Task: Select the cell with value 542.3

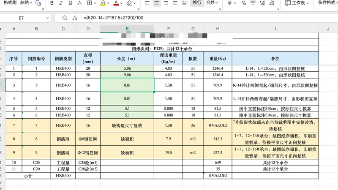Action: (x=218, y=139)
